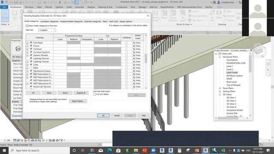Open Microsoft Edge from the taskbar

point(110,150)
